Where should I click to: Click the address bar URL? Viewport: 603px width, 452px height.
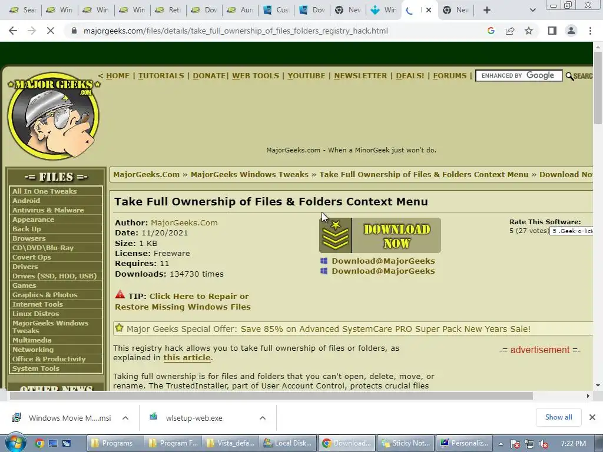point(236,31)
